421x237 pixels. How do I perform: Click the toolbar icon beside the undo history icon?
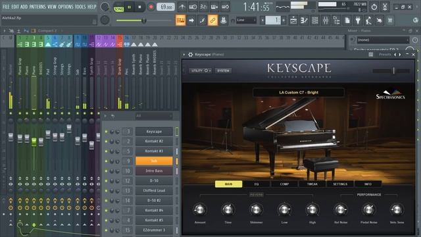(x=385, y=7)
